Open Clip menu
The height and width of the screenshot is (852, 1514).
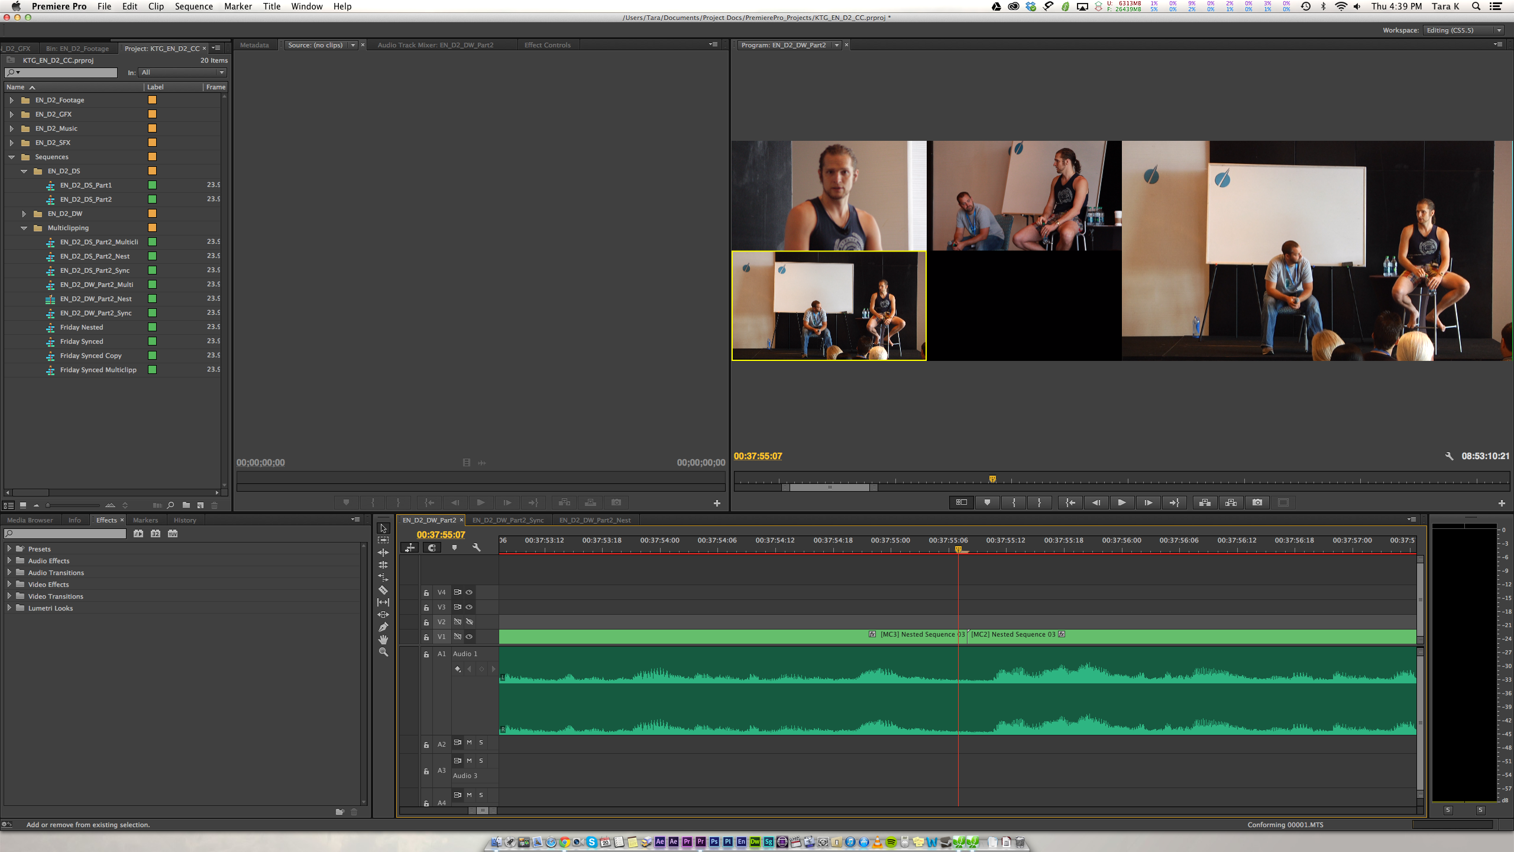tap(156, 7)
